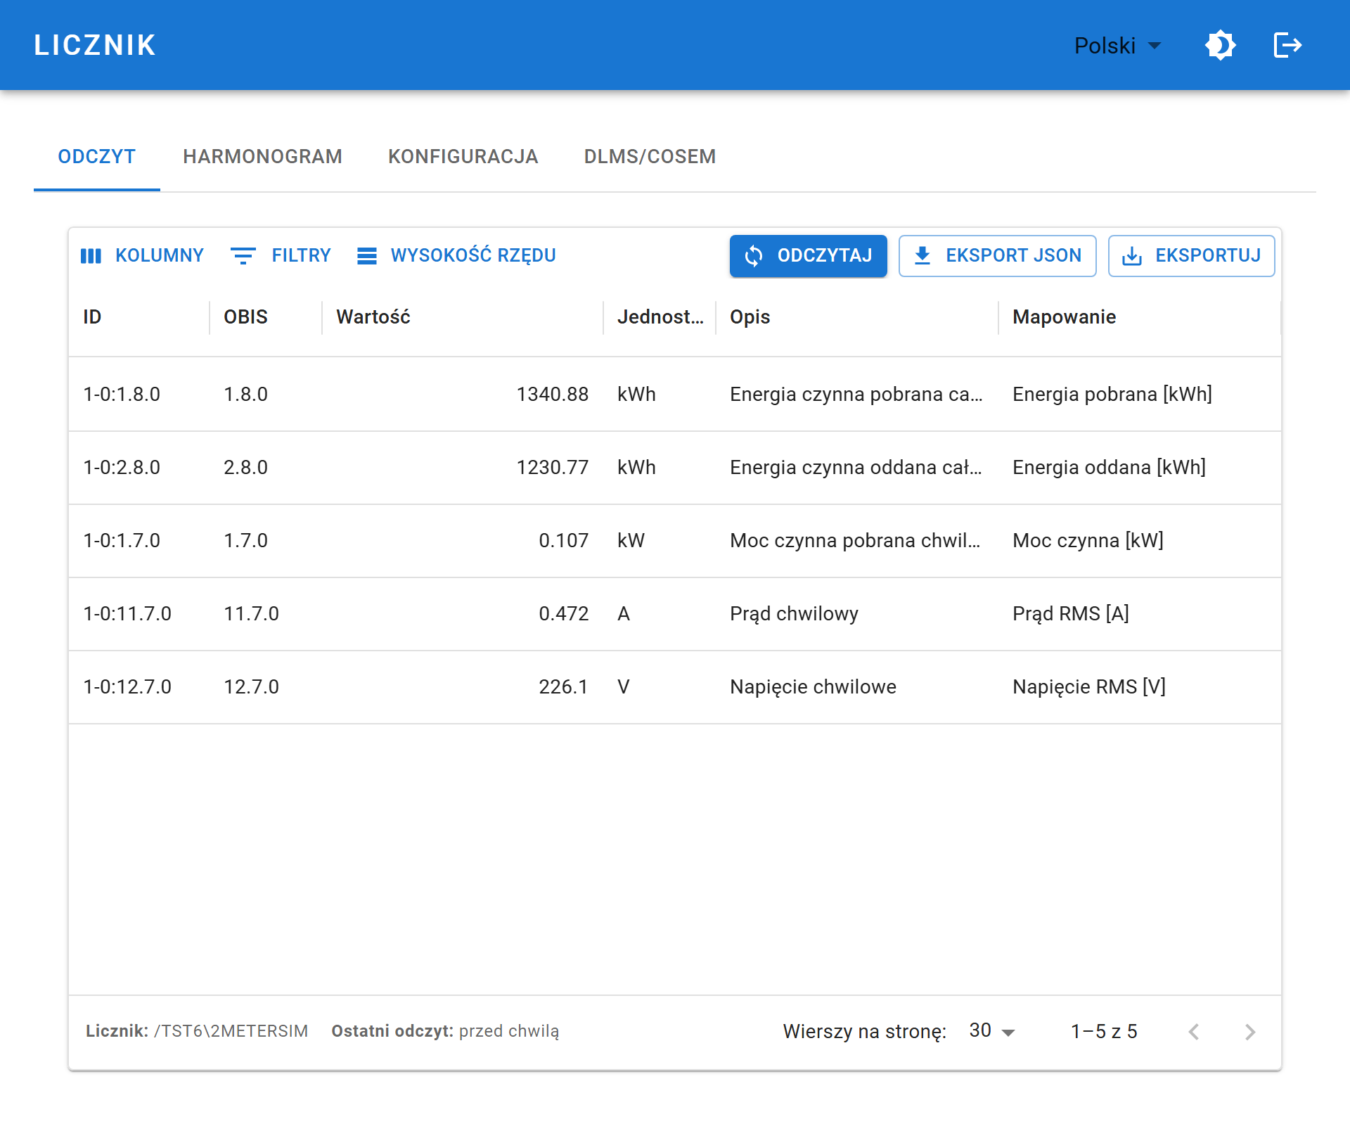
Task: Open the HARMONOGRAM tab
Action: tap(263, 156)
